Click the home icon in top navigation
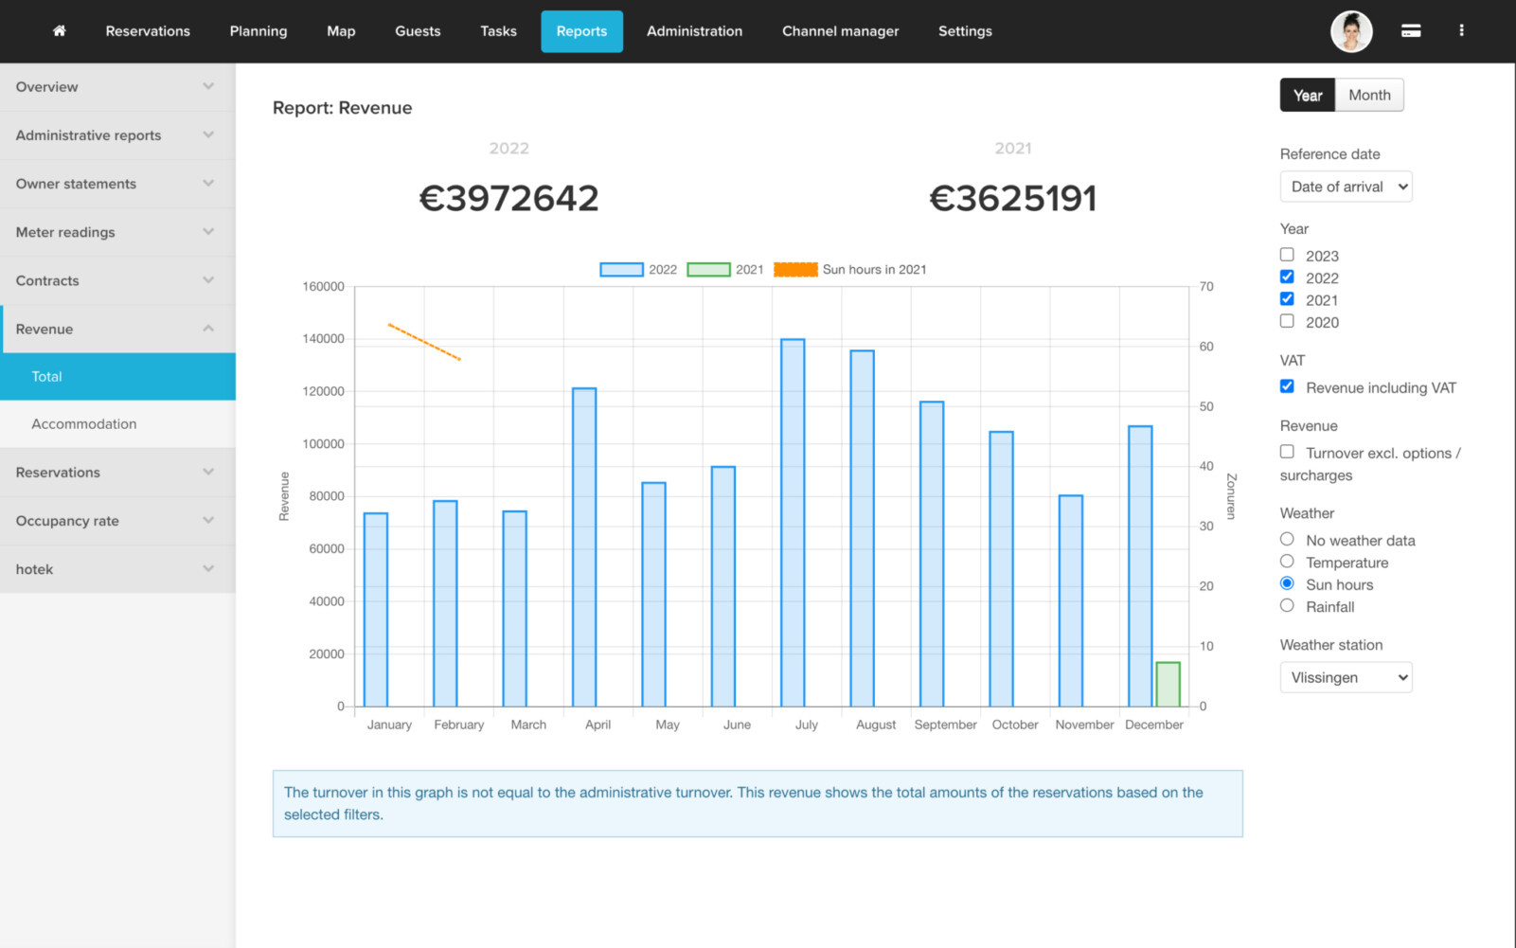1516x948 pixels. (x=59, y=31)
